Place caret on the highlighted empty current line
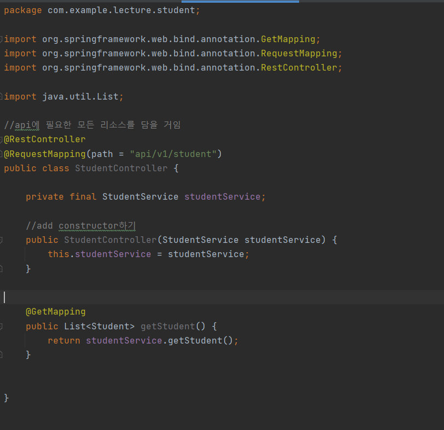 (x=222, y=297)
